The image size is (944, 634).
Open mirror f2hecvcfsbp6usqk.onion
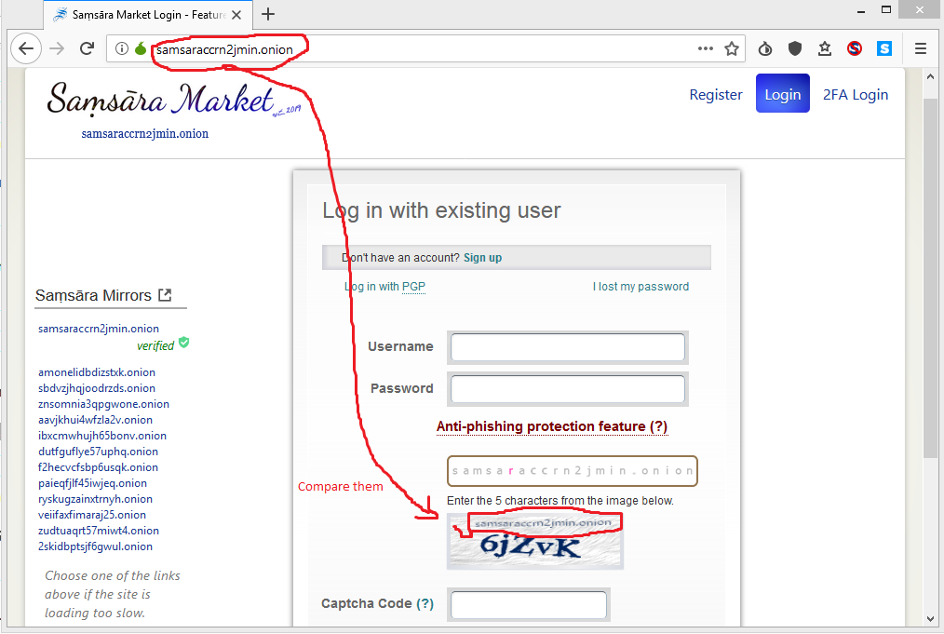click(x=98, y=467)
